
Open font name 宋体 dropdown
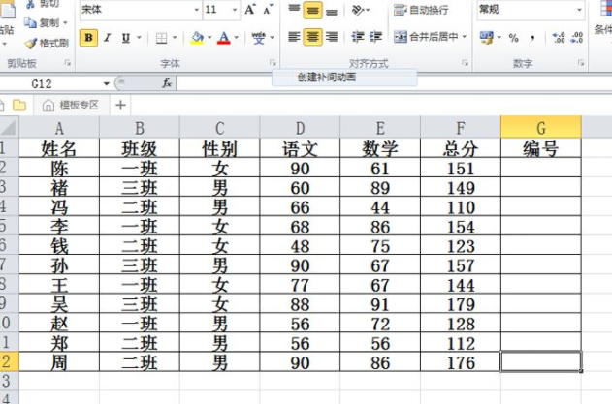(x=197, y=10)
